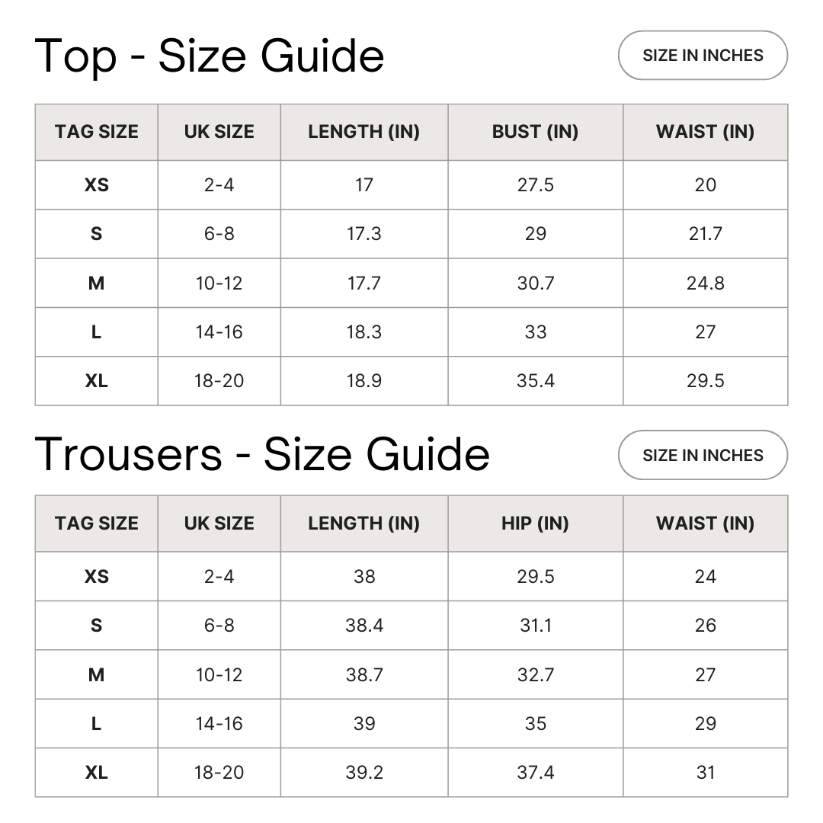
Task: Click the Trousers - Size Guide heading
Action: (x=262, y=454)
